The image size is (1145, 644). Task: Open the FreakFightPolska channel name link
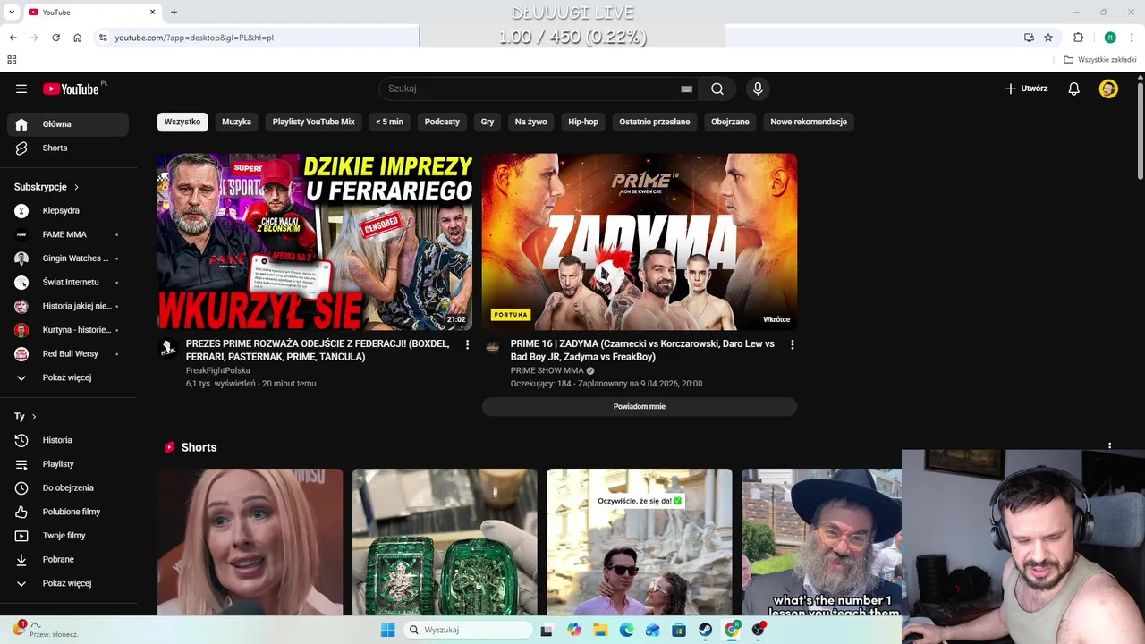pyautogui.click(x=218, y=370)
